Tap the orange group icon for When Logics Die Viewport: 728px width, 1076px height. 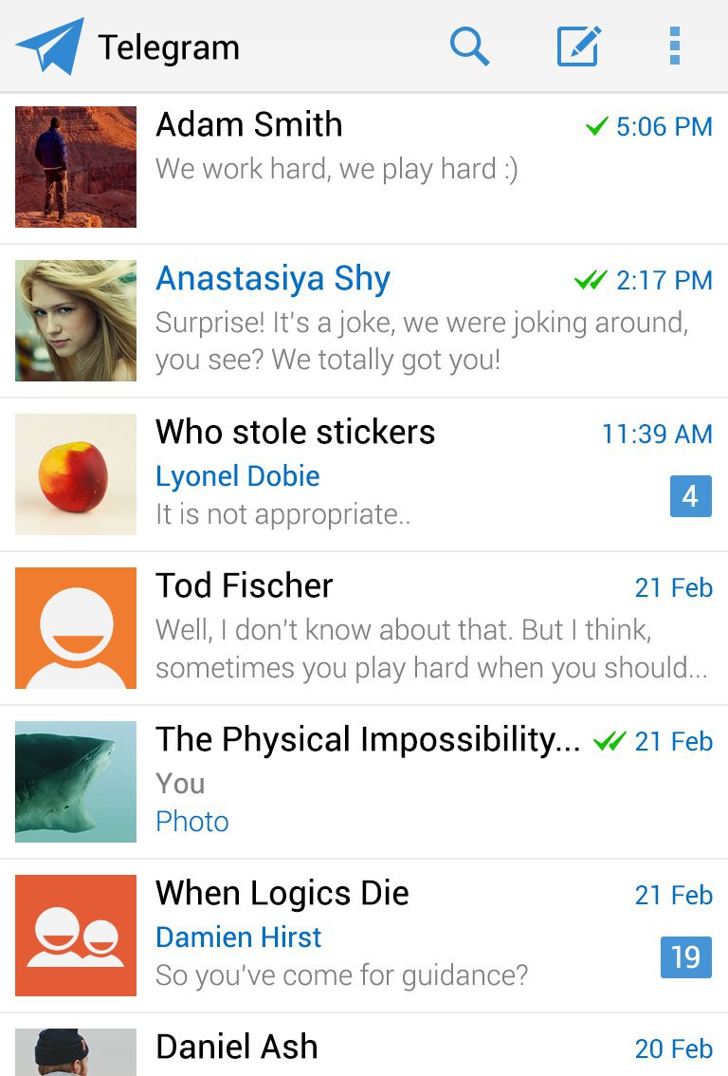click(76, 936)
